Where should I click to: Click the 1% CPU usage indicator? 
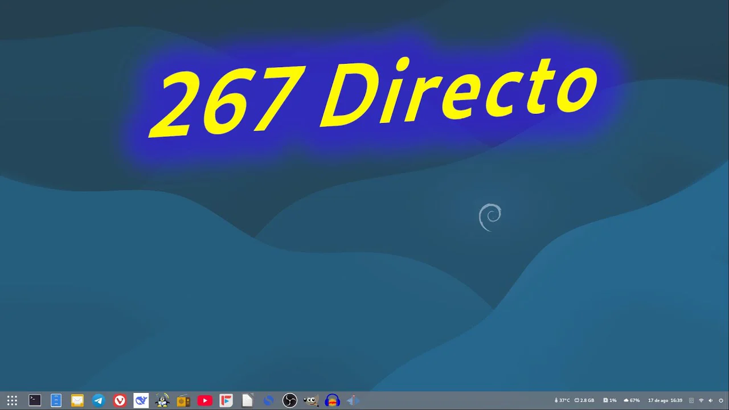click(610, 400)
